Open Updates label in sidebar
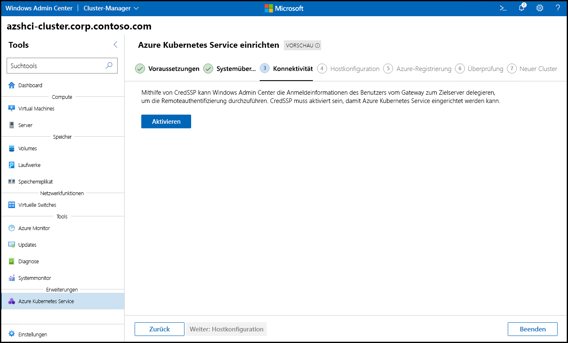Viewport: 568px width, 343px height. click(27, 245)
